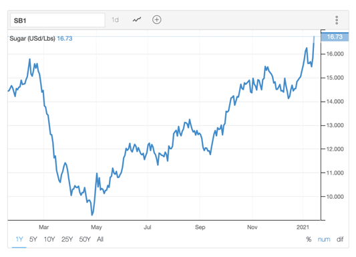Image resolution: width=356 pixels, height=257 pixels.
Task: Click the 15.000 y-axis label
Action: pos(335,78)
